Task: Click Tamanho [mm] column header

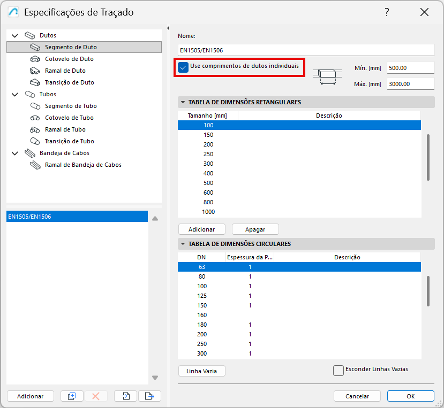Action: coord(208,116)
